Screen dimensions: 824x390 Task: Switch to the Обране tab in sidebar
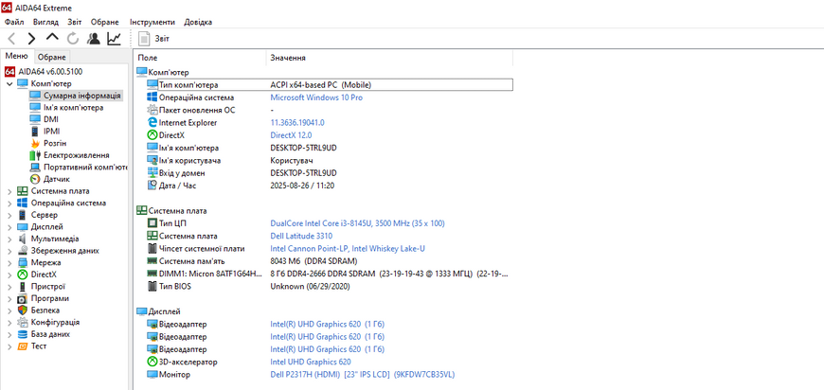[x=51, y=57]
